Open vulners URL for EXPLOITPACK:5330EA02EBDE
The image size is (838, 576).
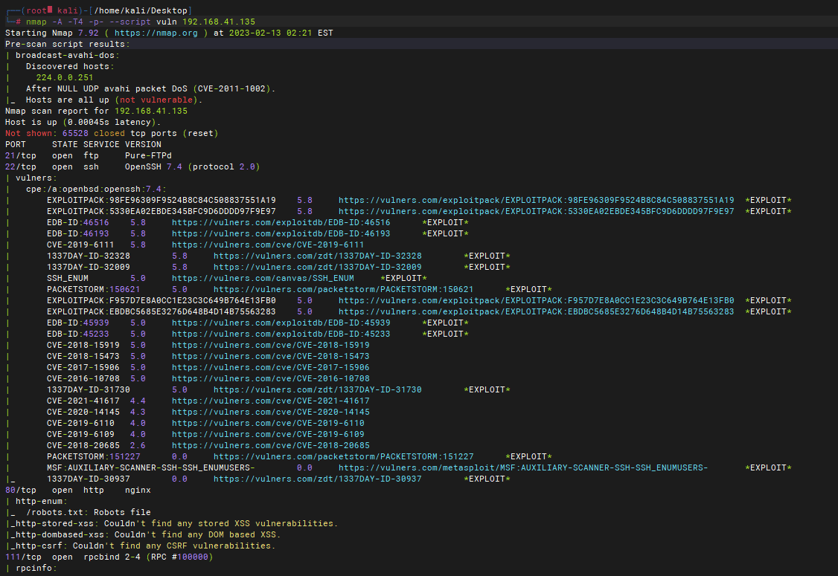click(537, 211)
